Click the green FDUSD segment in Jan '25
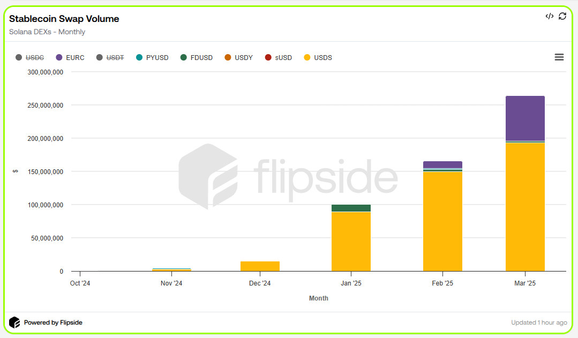This screenshot has height=338, width=578. [x=351, y=208]
